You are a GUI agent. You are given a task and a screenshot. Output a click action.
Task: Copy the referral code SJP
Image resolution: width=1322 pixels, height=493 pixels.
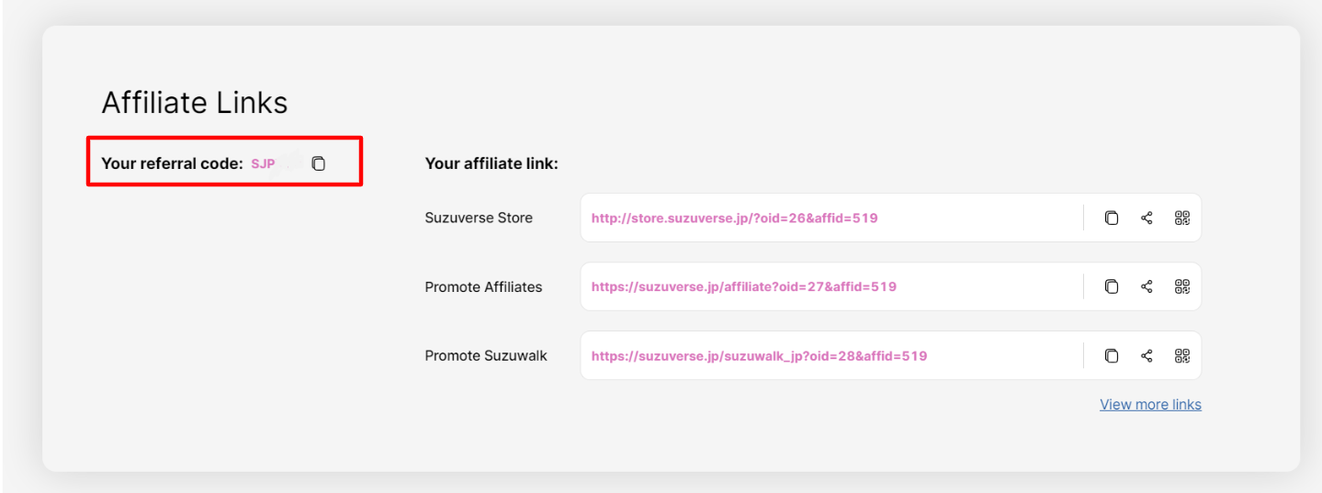(318, 163)
